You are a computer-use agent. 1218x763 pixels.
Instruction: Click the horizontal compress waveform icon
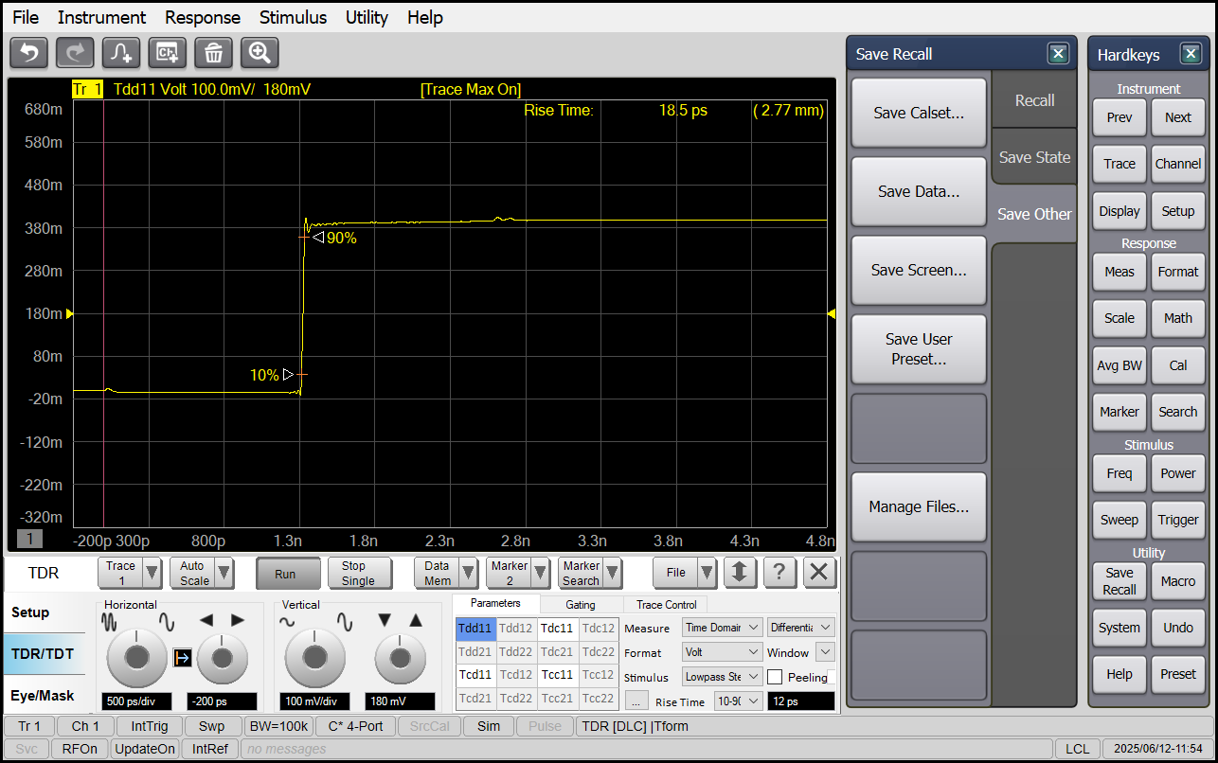coord(111,622)
